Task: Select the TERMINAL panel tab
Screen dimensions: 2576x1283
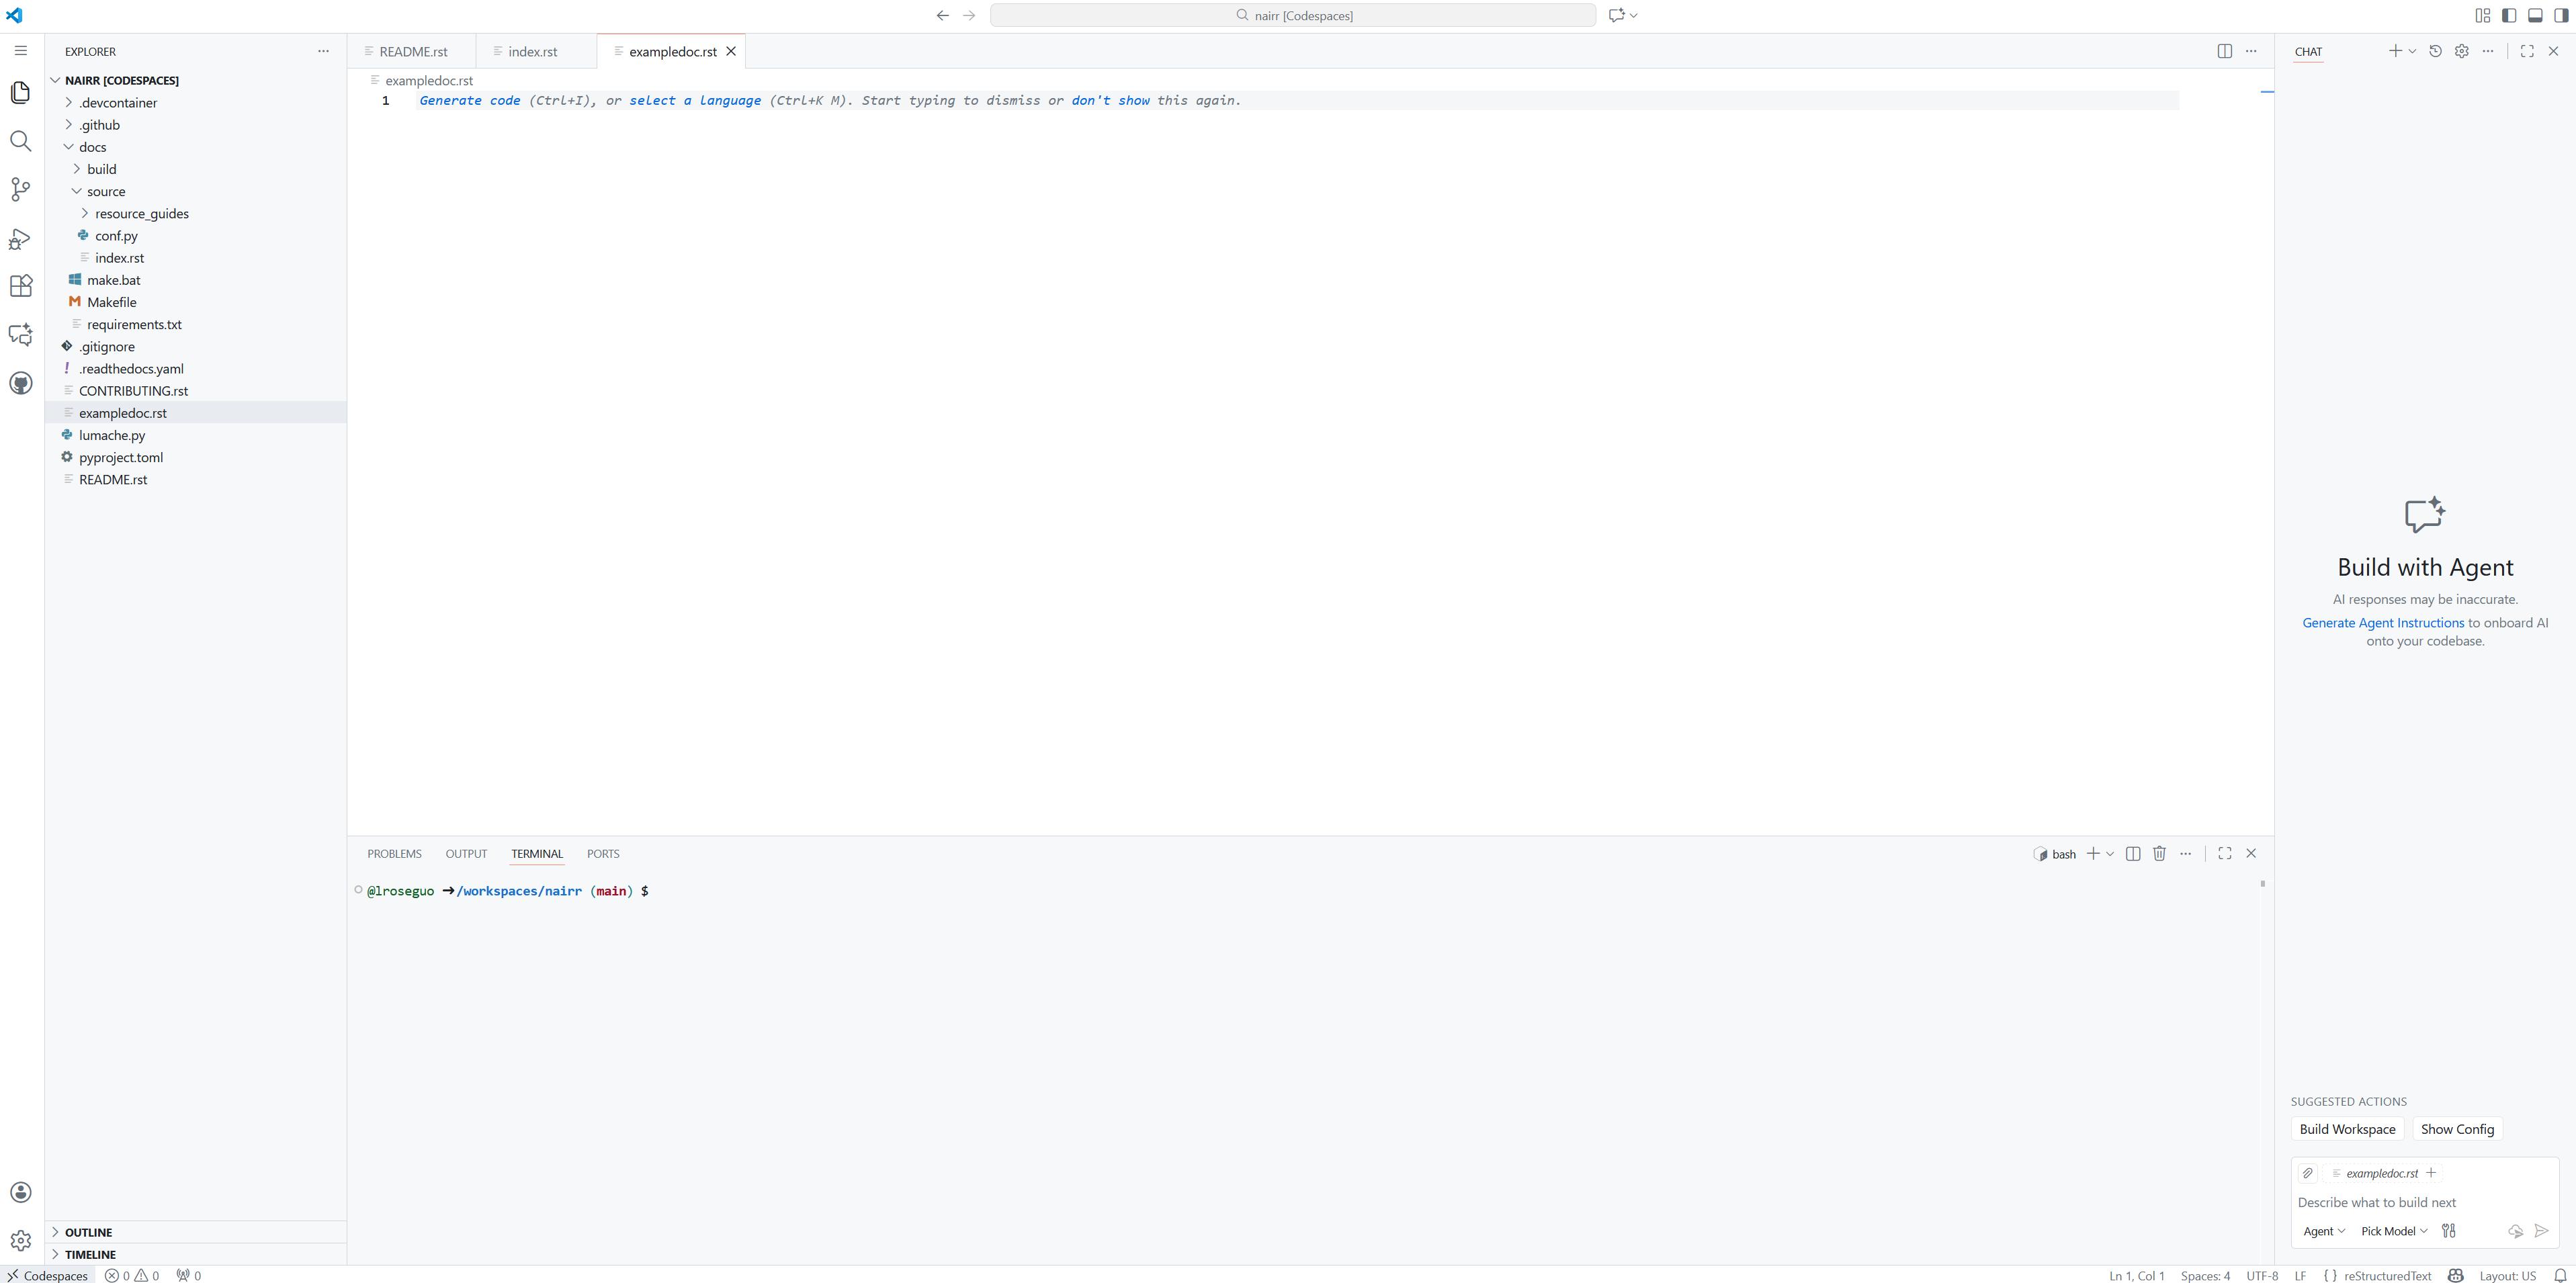Action: click(537, 854)
